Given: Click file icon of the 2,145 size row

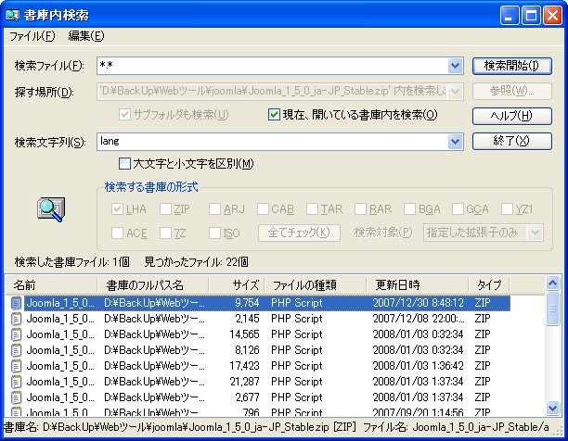Looking at the screenshot, I should point(17,319).
